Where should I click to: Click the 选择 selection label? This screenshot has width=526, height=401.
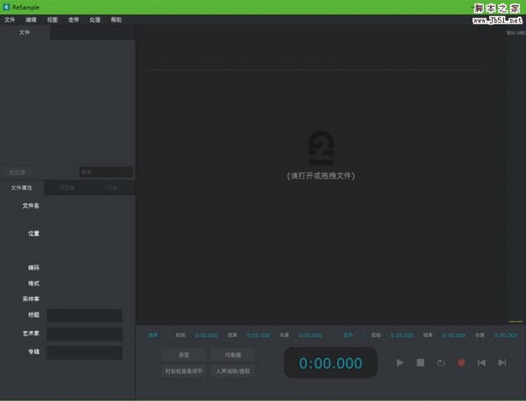pos(153,335)
